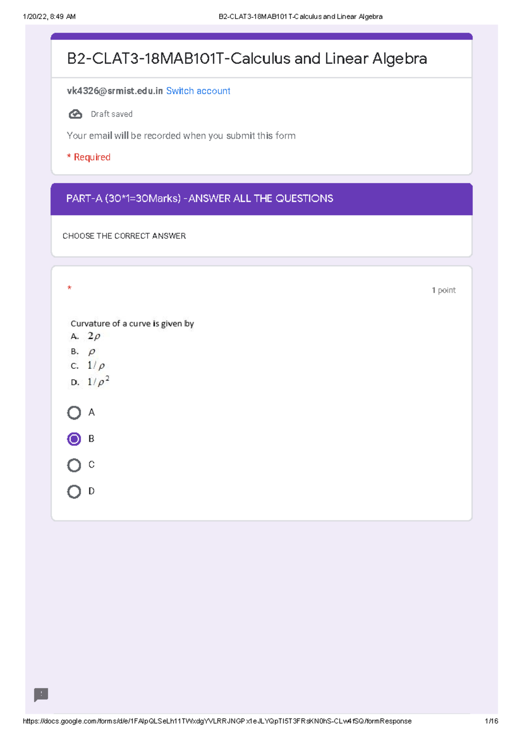522x738 pixels.
Task: Click the PART-A purple section banner
Action: [261, 199]
